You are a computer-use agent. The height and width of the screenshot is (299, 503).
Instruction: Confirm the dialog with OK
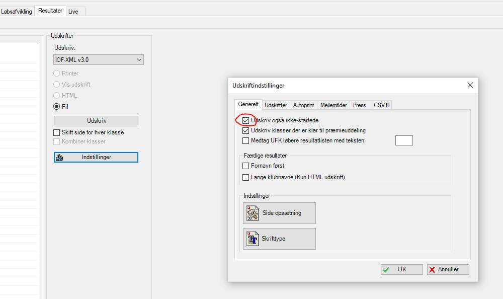(x=401, y=269)
